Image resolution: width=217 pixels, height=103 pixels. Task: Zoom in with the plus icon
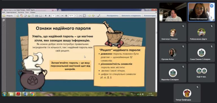[66, 16]
